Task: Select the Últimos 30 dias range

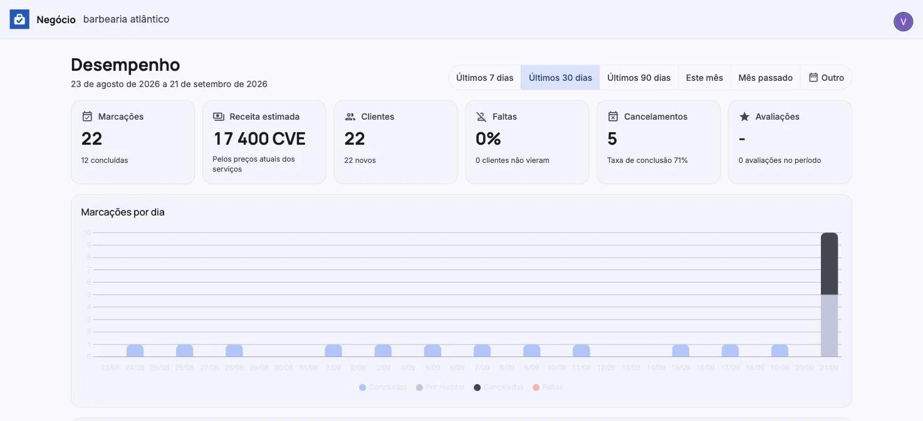Action: tap(560, 78)
